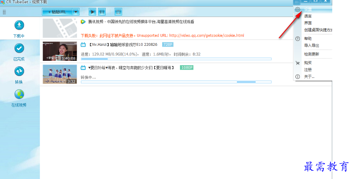
Task: Open the 转换 (convert) section
Action: (19, 75)
